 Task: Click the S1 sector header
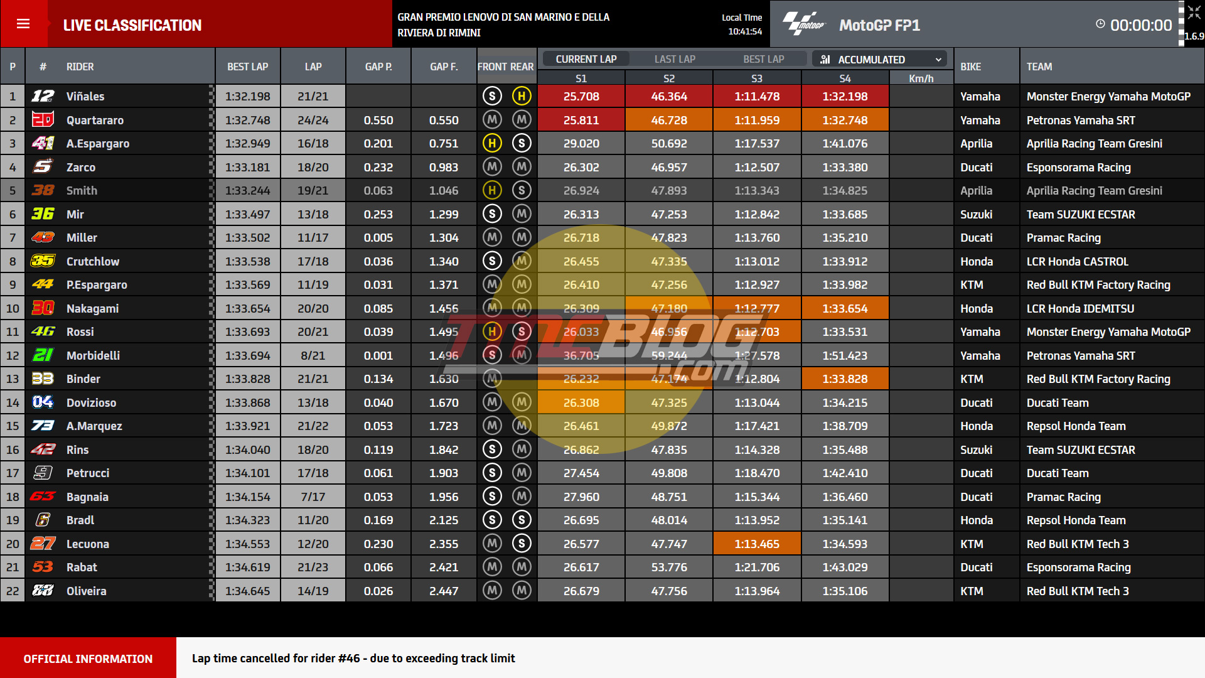[581, 78]
